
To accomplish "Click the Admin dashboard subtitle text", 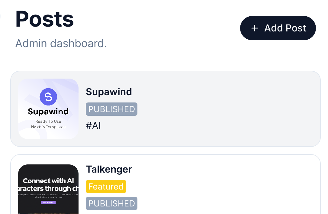I will pos(61,44).
